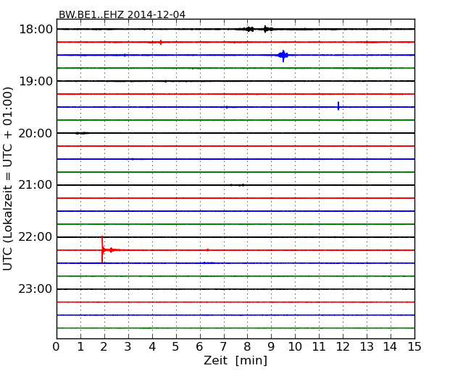Click x-axis tick label "7"
The height and width of the screenshot is (376, 471).
(223, 346)
